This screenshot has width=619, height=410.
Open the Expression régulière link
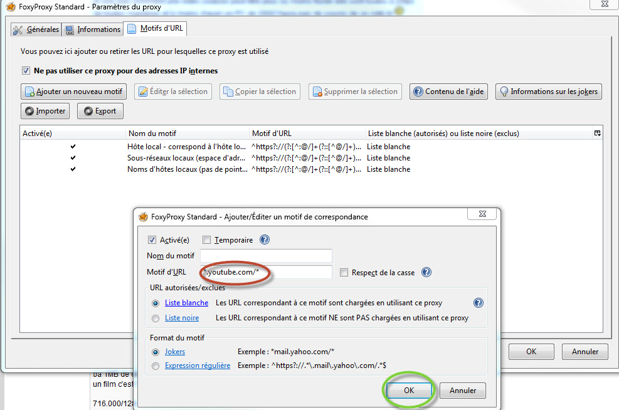pyautogui.click(x=198, y=365)
